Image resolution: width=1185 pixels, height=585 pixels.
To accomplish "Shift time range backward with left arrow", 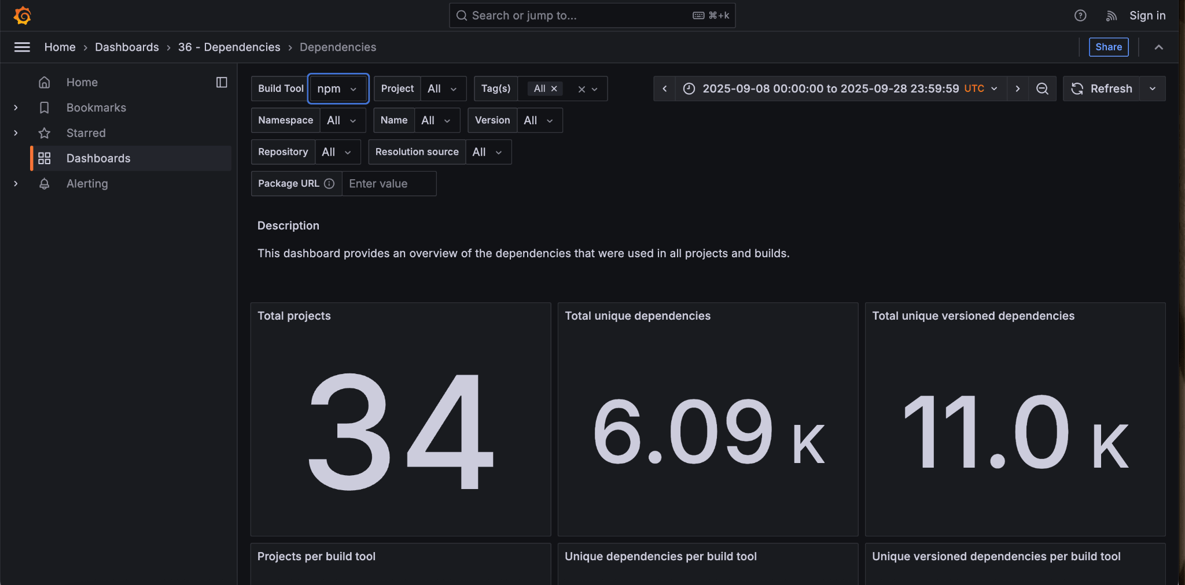I will [x=665, y=88].
